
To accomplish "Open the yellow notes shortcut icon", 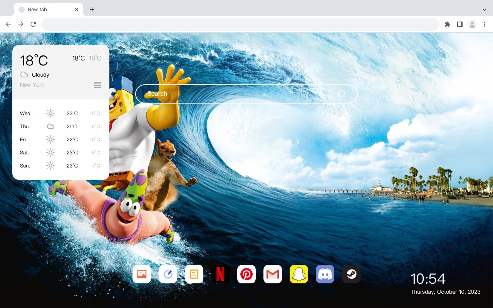I will 194,274.
